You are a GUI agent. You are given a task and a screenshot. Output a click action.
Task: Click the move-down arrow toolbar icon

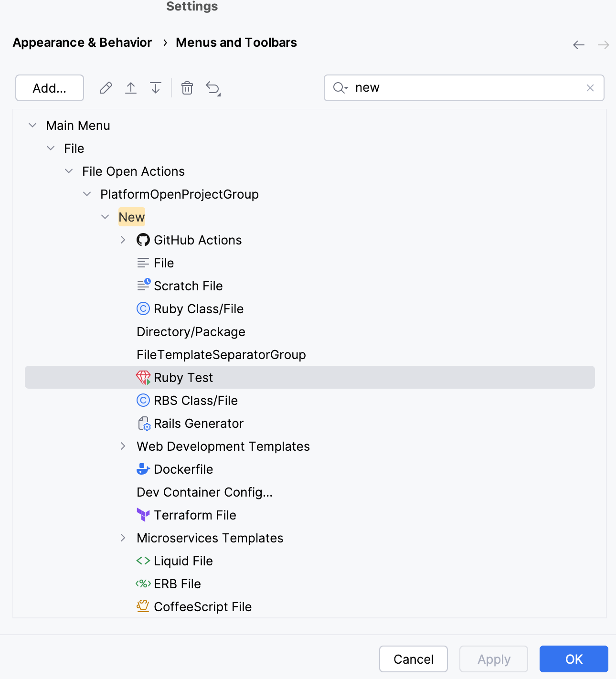point(155,88)
